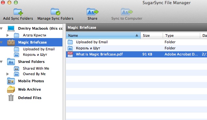
Task: Expand the Агата Кристи folder node
Action: (x=8, y=35)
